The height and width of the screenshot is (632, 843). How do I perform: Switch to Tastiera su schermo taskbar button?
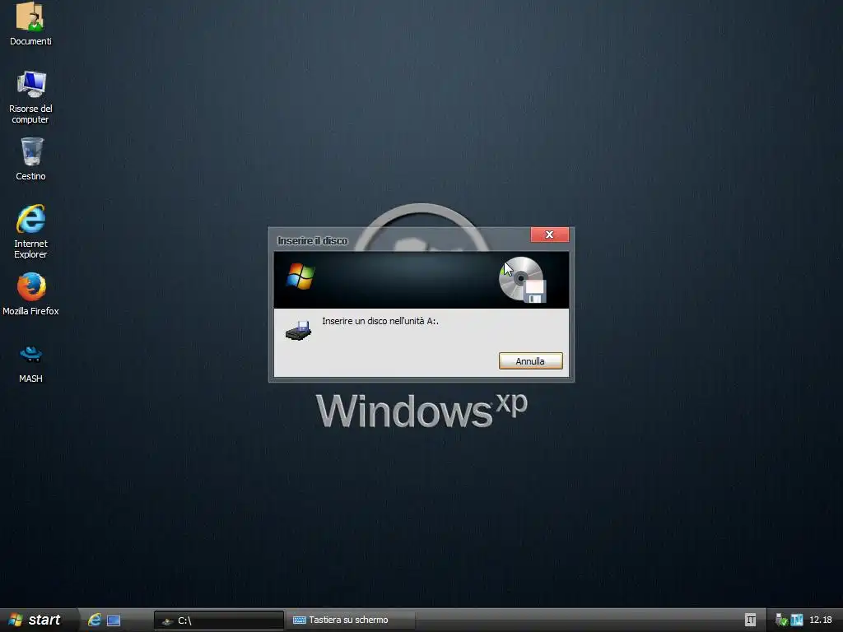[350, 620]
